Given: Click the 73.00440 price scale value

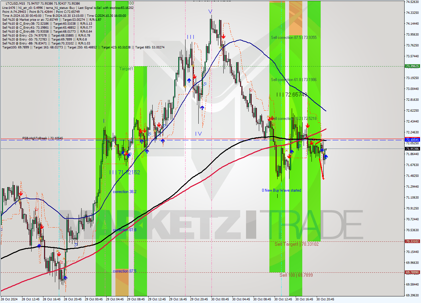Looking at the screenshot, I should point(412,89).
